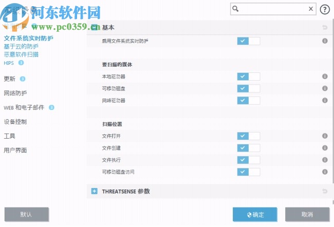Click the 扫描位置 heading
The height and width of the screenshot is (227, 334).
tap(112, 124)
